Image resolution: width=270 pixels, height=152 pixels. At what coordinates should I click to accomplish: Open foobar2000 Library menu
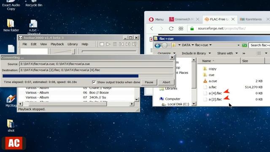click(x=73, y=44)
